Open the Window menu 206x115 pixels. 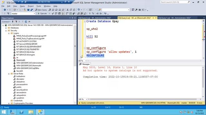47,6
